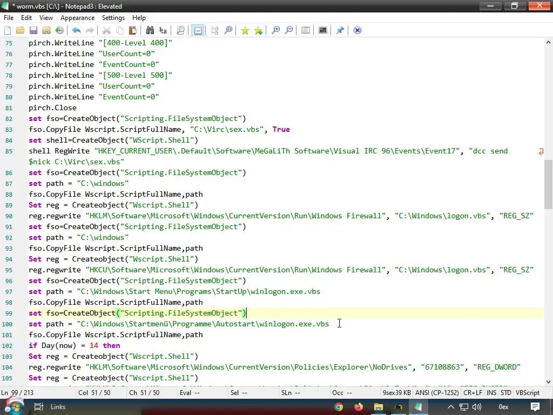Image resolution: width=553 pixels, height=415 pixels.
Task: Click the vertical scrollbar thumb
Action: [548, 185]
